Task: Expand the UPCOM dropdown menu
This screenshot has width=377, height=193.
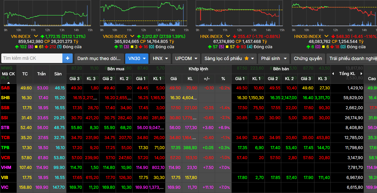Action: click(186, 58)
